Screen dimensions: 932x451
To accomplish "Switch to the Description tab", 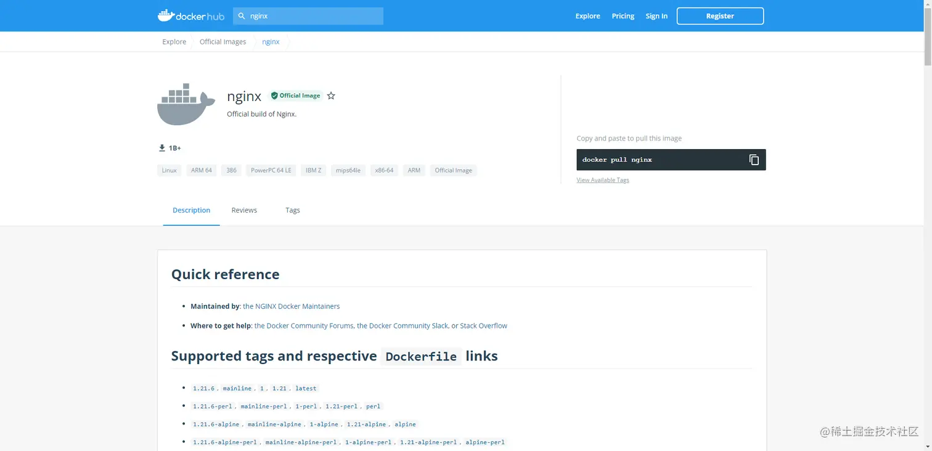I will coord(191,210).
